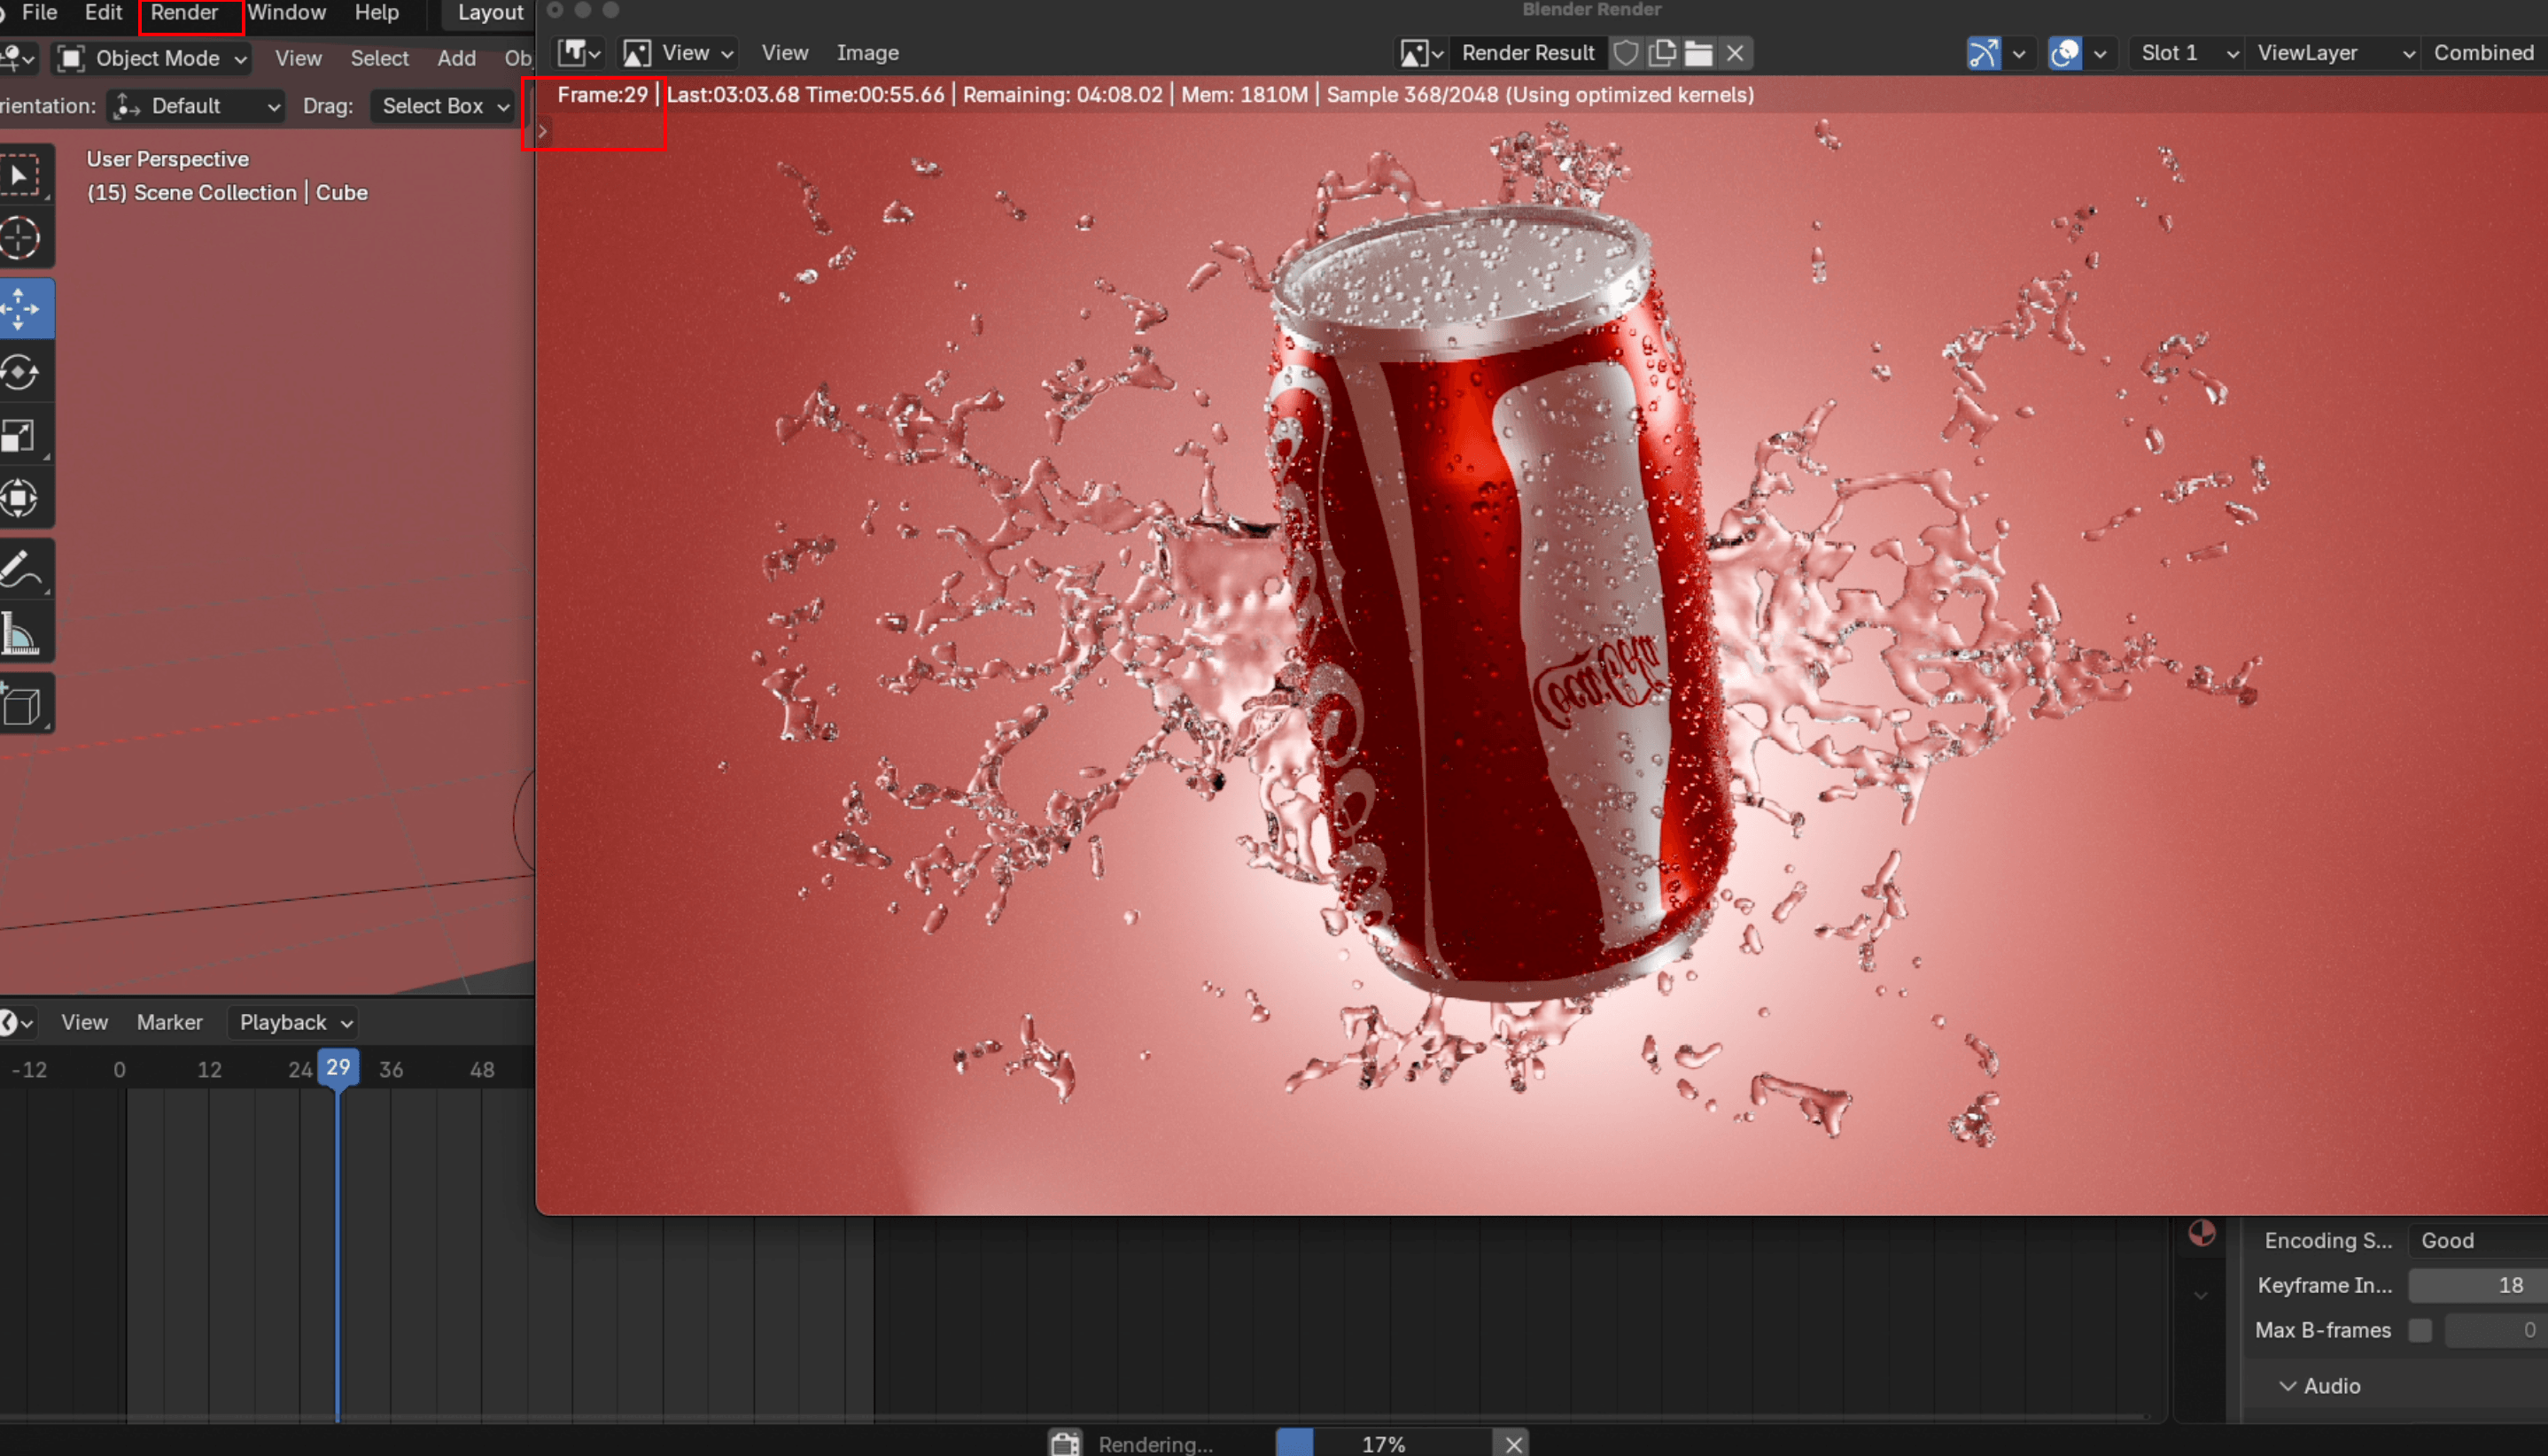Click the properties tabs scroll-down chevron
The image size is (2548, 1456).
tap(2201, 1296)
